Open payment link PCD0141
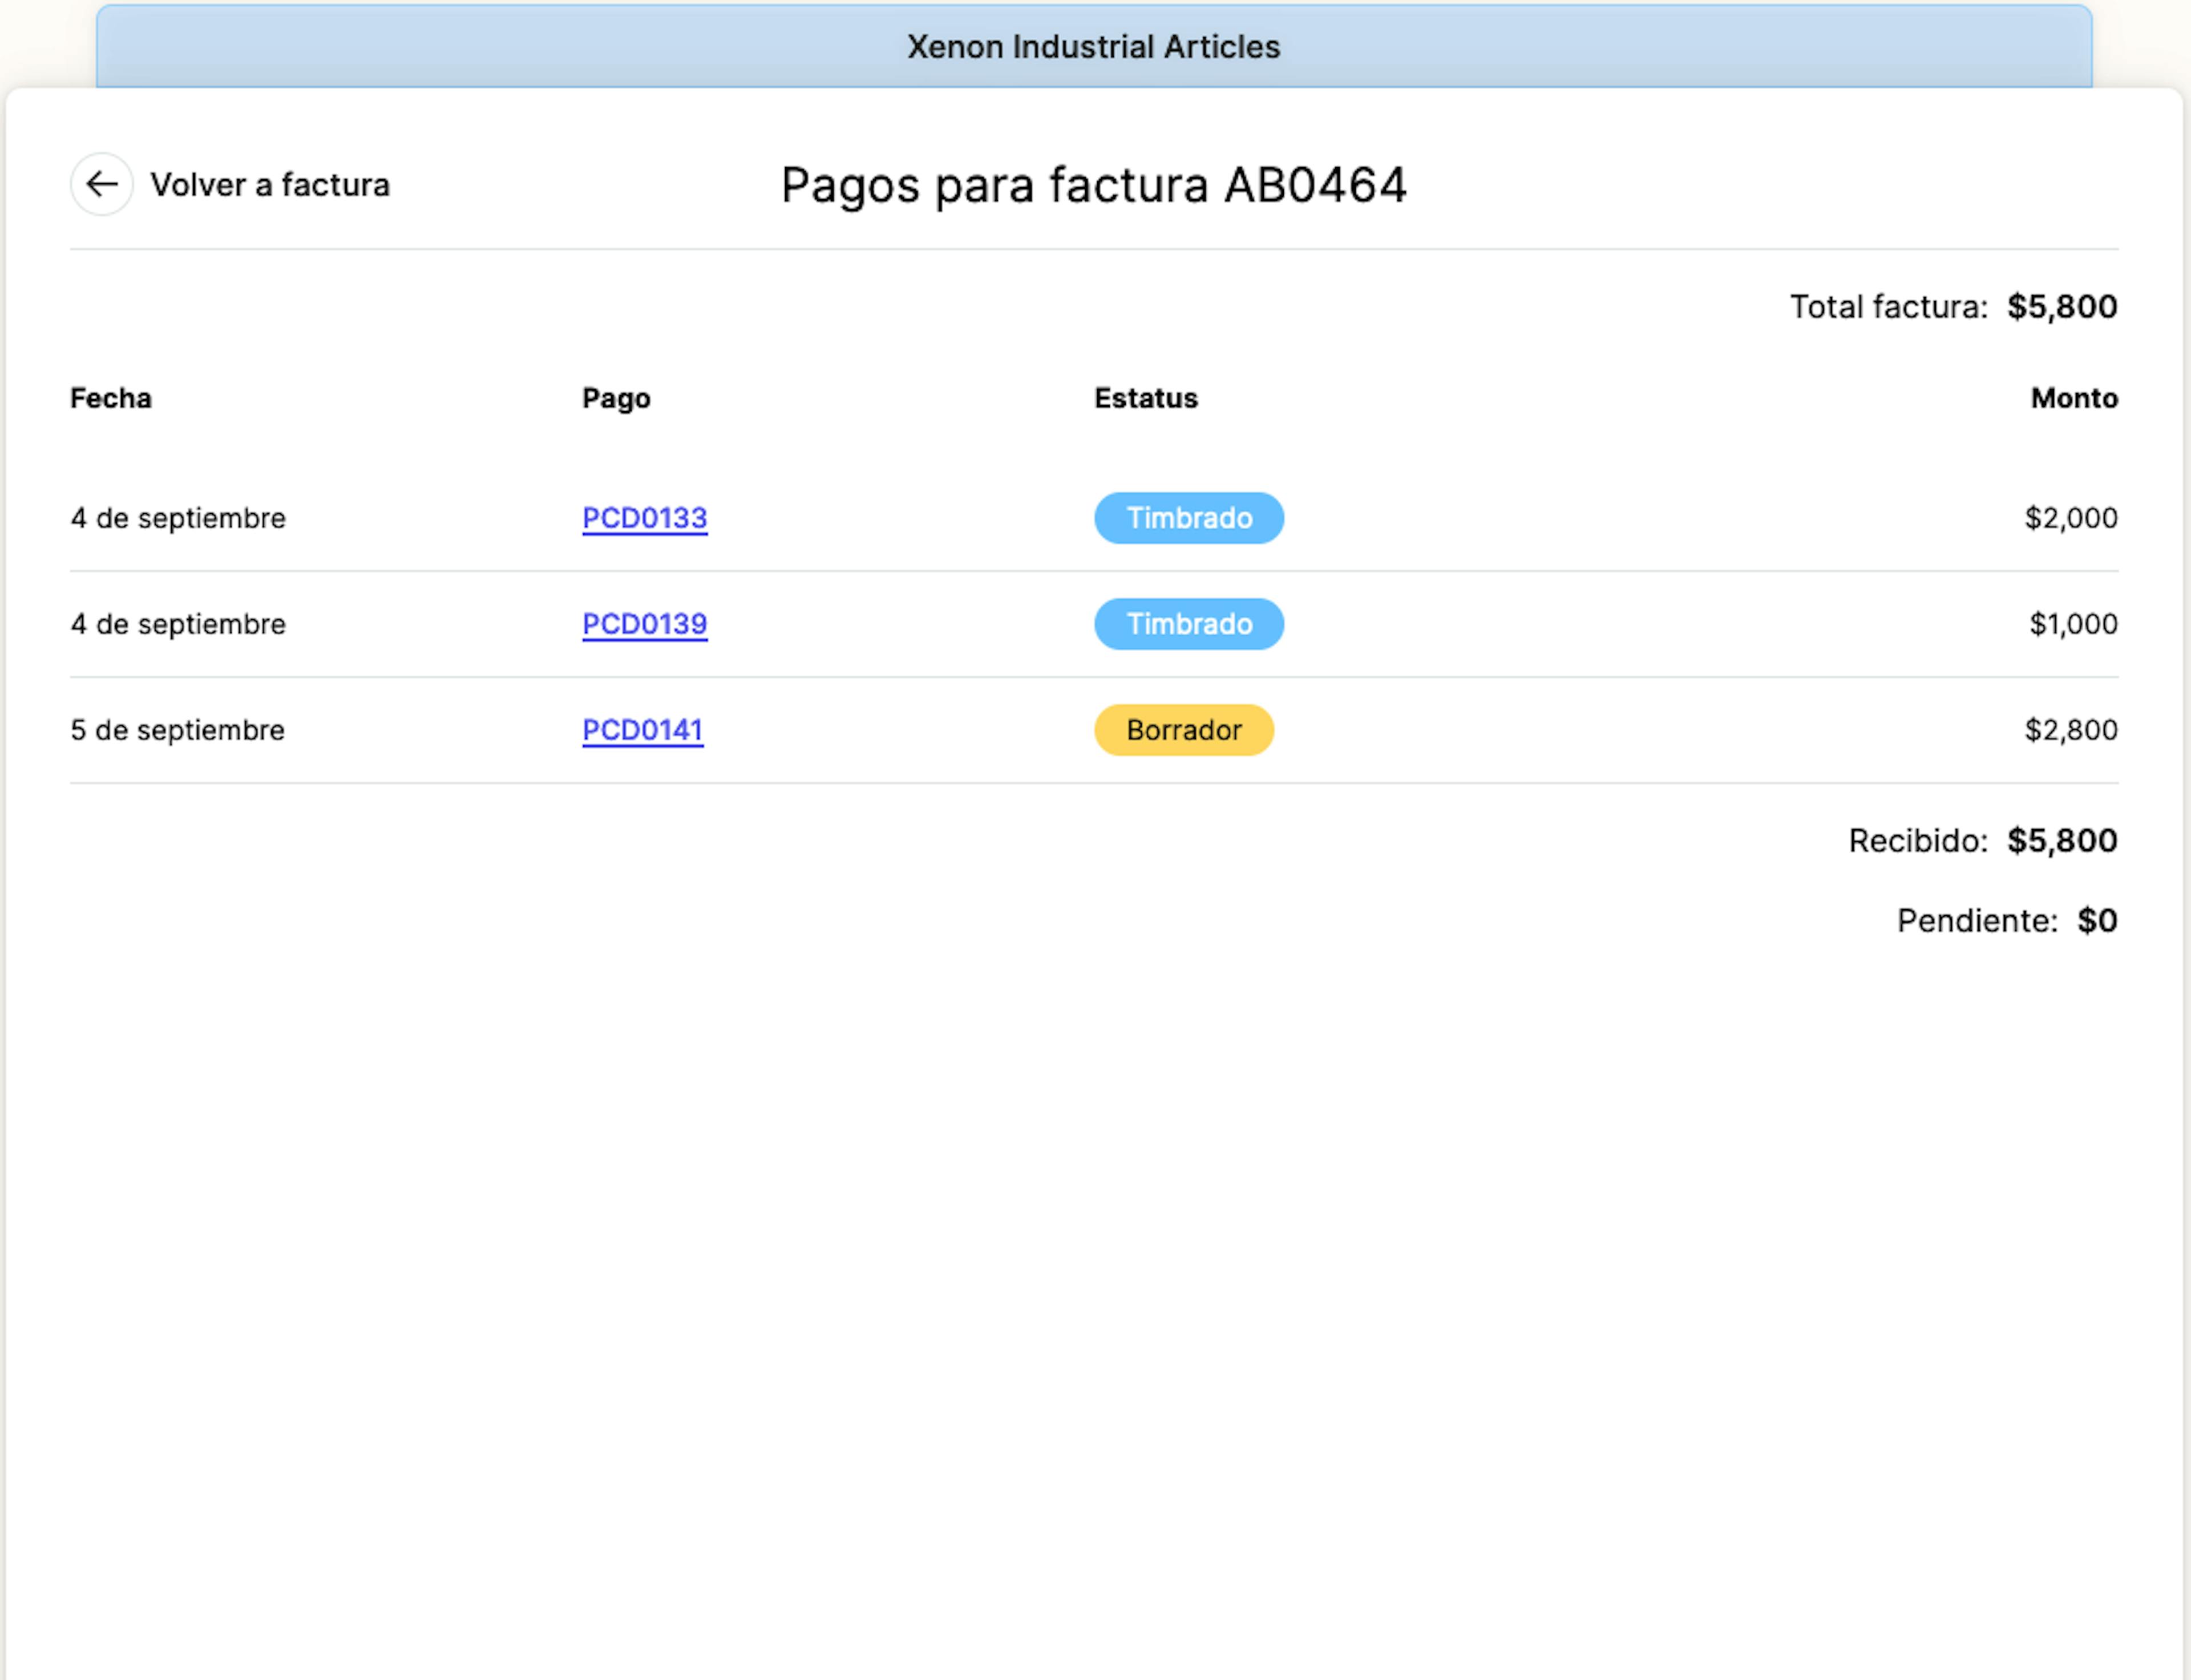This screenshot has height=1680, width=2191. coord(642,730)
